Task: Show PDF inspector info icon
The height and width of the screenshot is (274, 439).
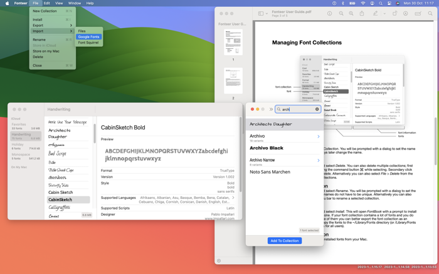Action: pos(329,13)
